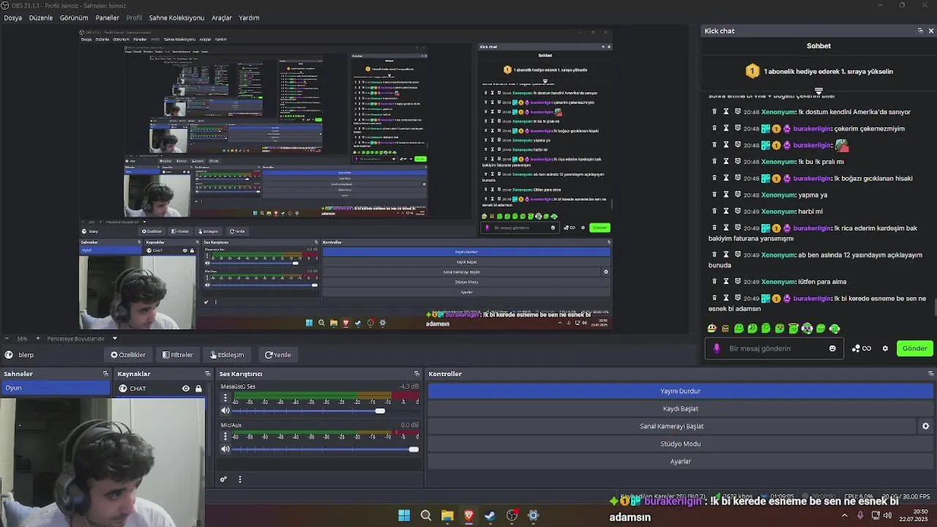The width and height of the screenshot is (937, 527).
Task: Open taskbar Search
Action: coord(425,515)
